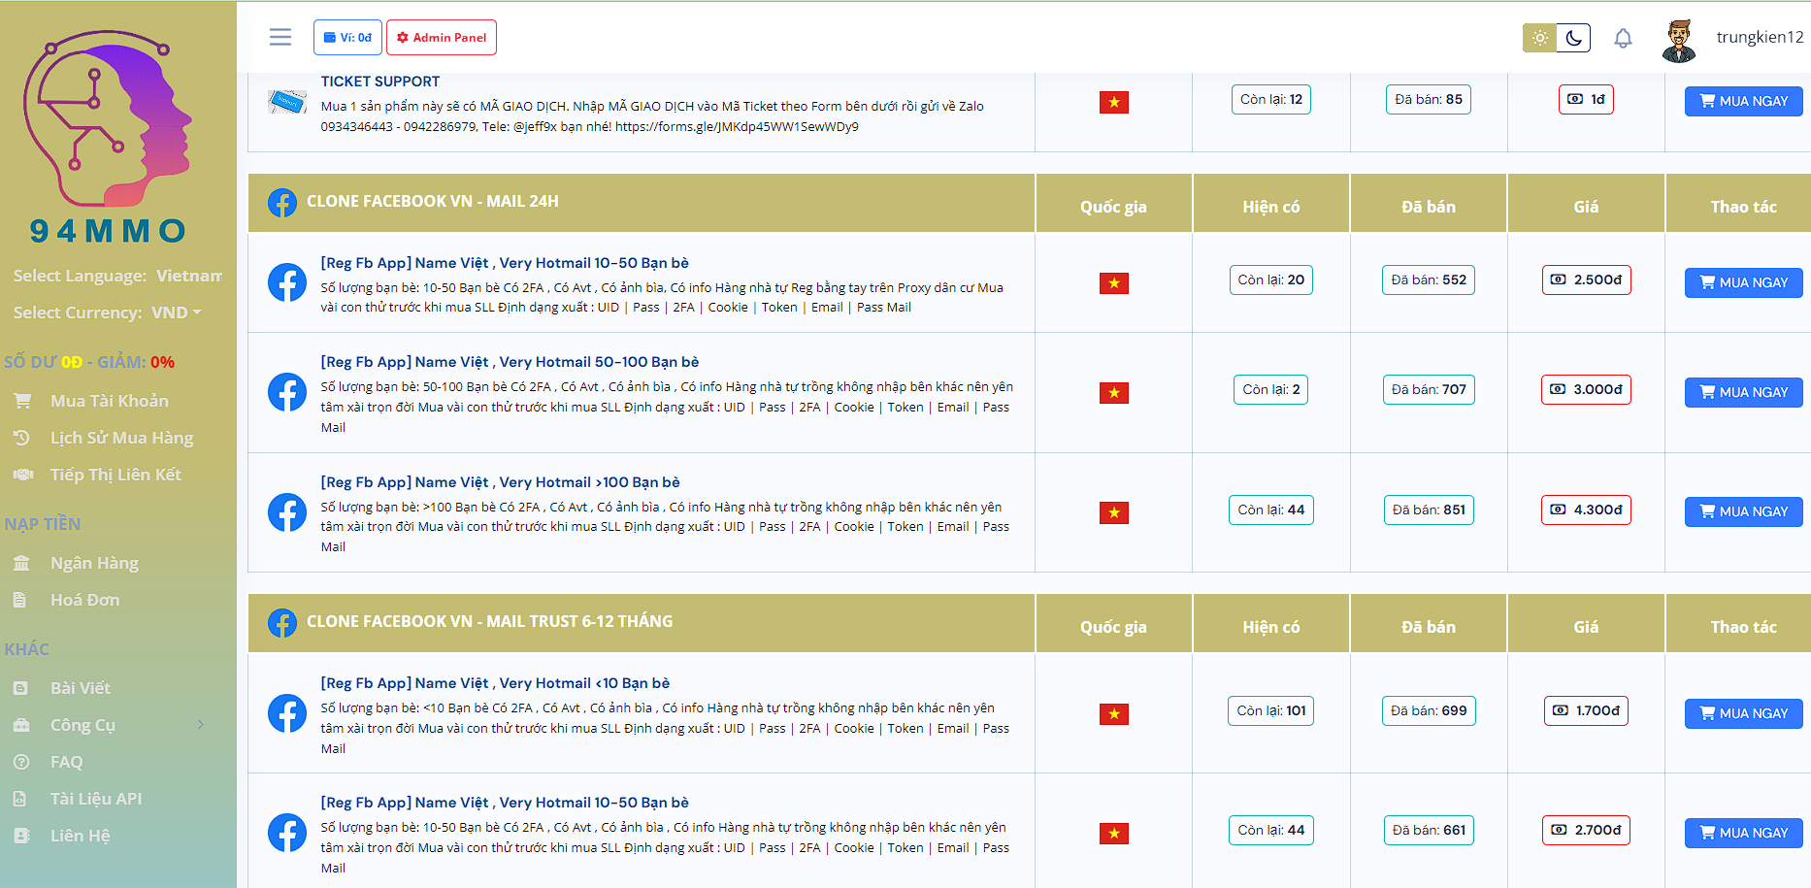1811x888 pixels.
Task: Click the FAQ question mark icon
Action: tap(21, 762)
